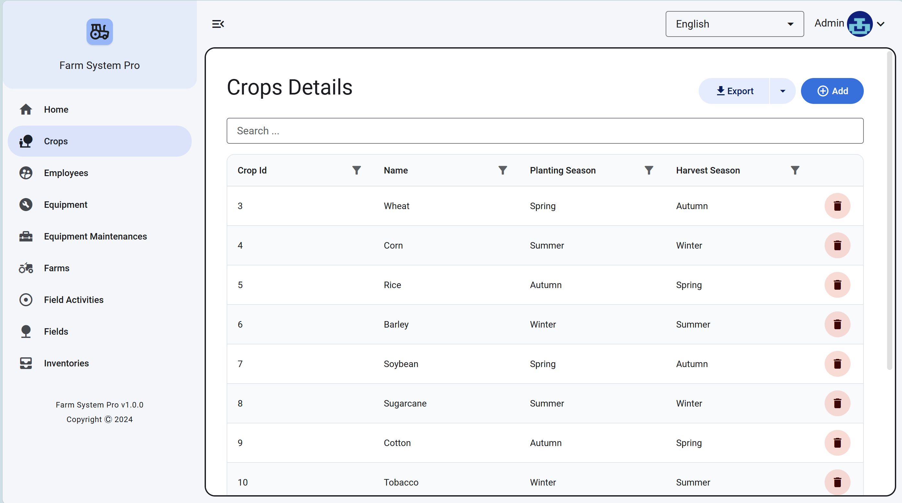Click the vertical scrollbar of crops panel
This screenshot has height=503, width=902.
889,210
